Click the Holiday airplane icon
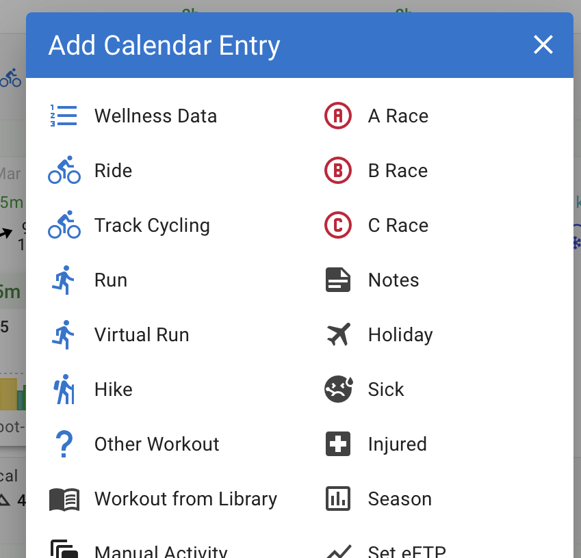Screen dimensions: 581x558 click(337, 335)
